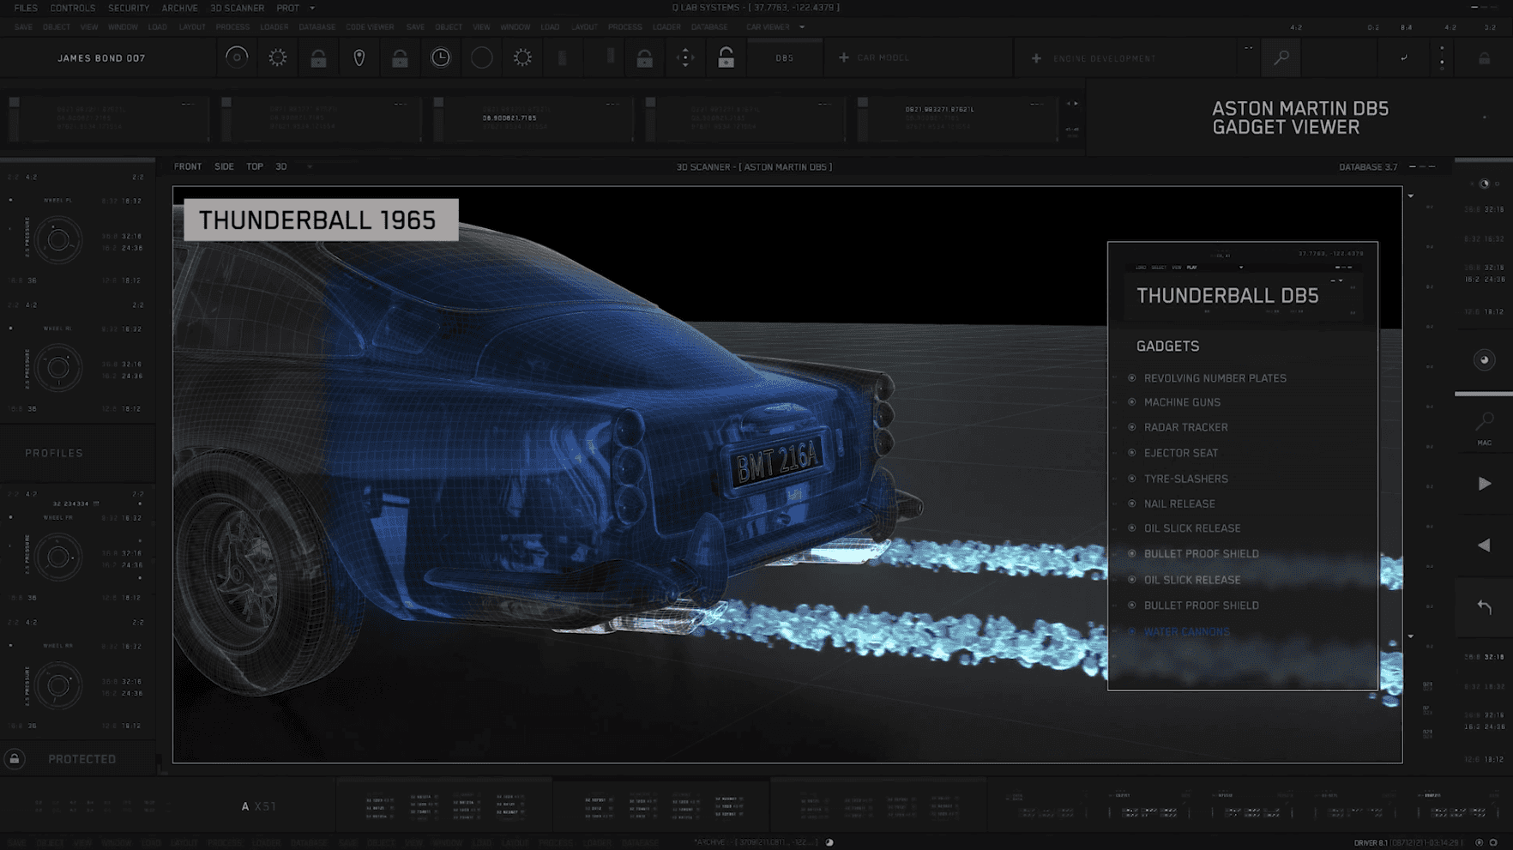The image size is (1513, 850).
Task: Expand view options arrow after 3D tab
Action: pyautogui.click(x=310, y=166)
